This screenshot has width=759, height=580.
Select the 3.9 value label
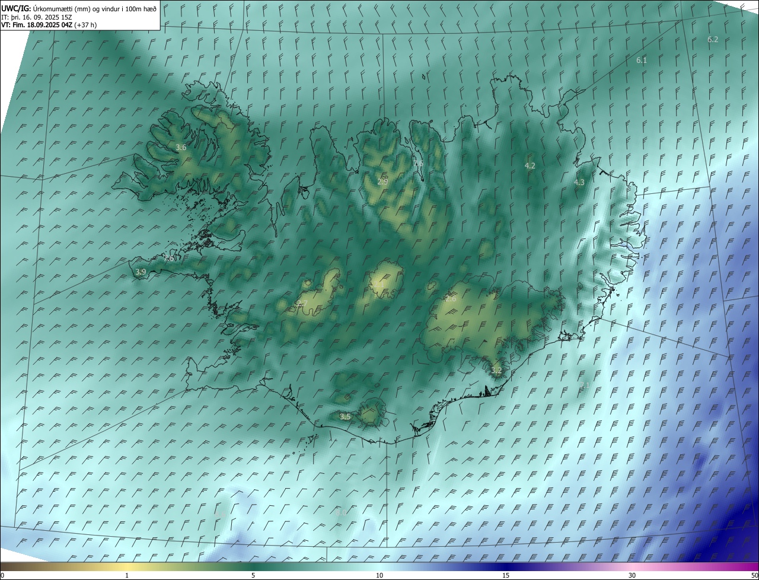pos(141,272)
